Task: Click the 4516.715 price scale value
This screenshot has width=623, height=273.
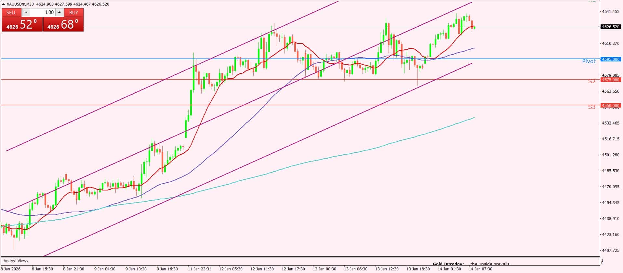Action: [611, 139]
